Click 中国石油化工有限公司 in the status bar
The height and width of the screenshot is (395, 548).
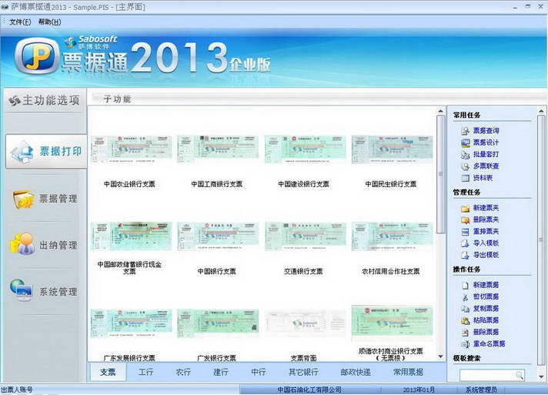coord(309,390)
